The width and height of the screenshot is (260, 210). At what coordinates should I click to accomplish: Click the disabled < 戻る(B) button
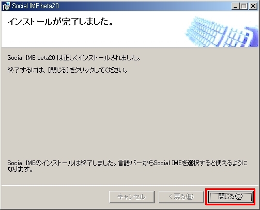181,197
